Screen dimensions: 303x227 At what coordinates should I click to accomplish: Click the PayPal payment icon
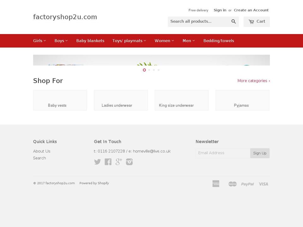click(247, 184)
